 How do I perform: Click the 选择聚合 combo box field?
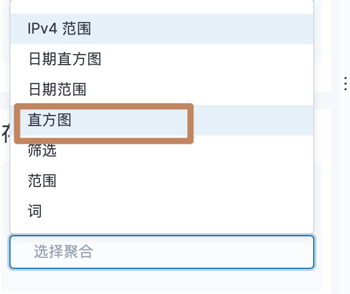pos(162,252)
